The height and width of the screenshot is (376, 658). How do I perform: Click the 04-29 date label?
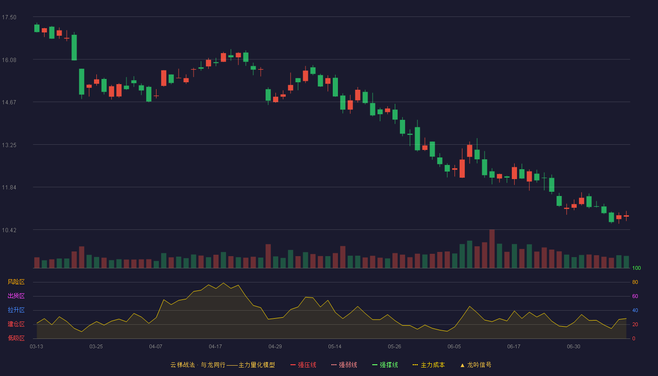275,346
